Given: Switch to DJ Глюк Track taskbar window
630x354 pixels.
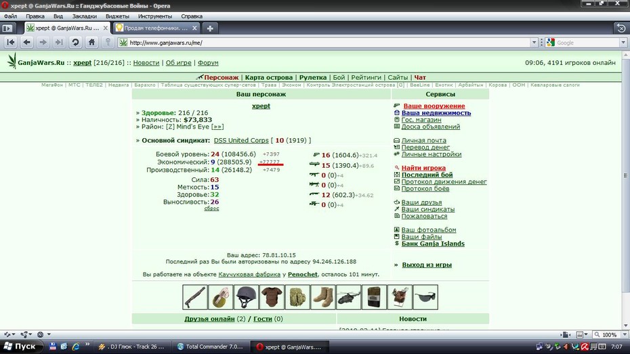Looking at the screenshot, I should coord(132,347).
